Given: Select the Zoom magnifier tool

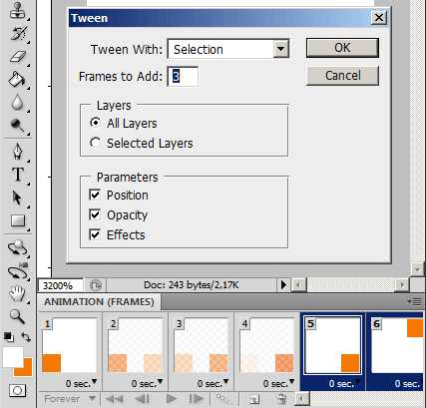Looking at the screenshot, I should click(17, 316).
